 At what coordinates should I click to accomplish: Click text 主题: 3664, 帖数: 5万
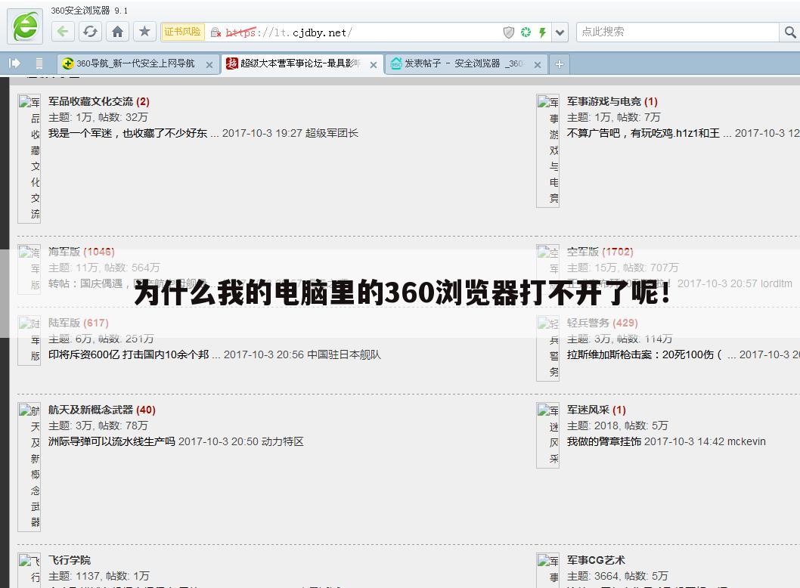(x=617, y=576)
